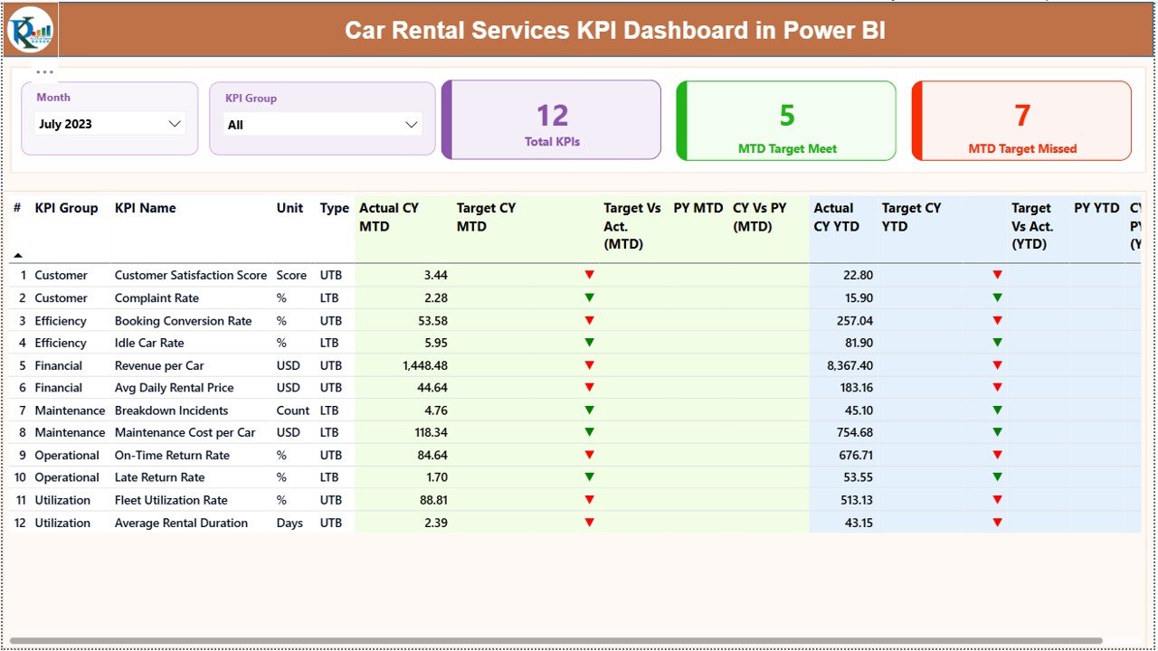Click green indicator for Maintenance Cost per Car
Viewport: 1158px width, 651px height.
(x=589, y=432)
